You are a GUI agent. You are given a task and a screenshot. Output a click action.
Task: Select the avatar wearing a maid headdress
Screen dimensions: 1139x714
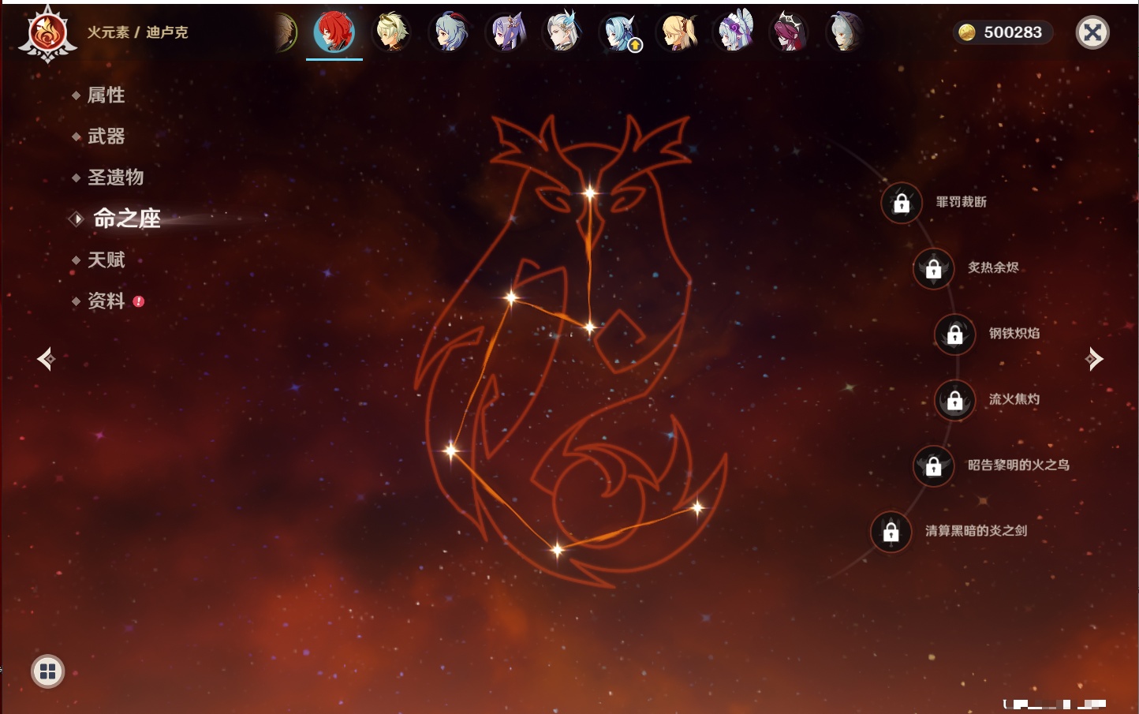pos(734,32)
